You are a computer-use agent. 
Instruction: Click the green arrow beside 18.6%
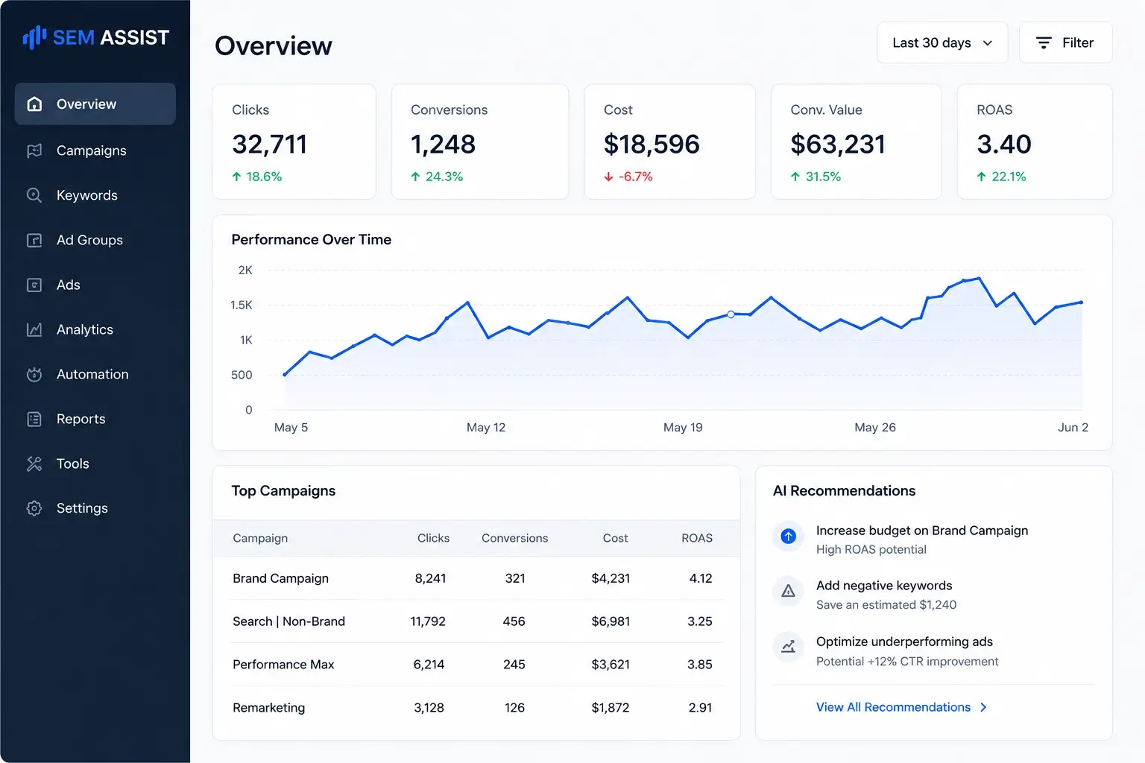(x=236, y=177)
